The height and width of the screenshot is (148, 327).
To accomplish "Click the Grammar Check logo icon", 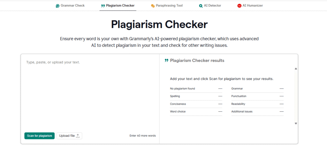I will tap(57, 6).
